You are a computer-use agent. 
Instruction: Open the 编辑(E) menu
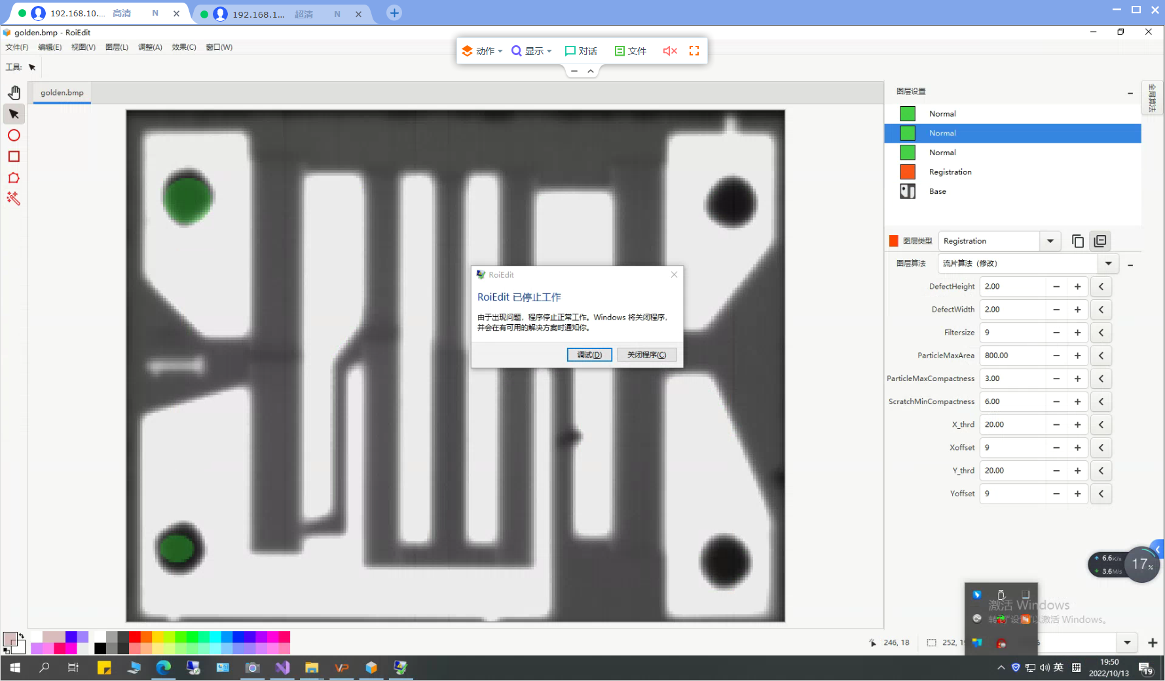point(50,47)
